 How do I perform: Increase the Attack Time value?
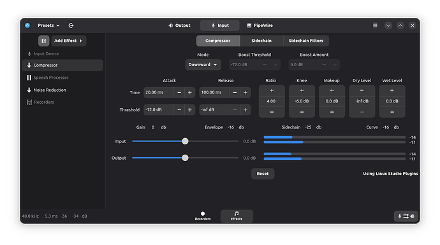click(189, 93)
